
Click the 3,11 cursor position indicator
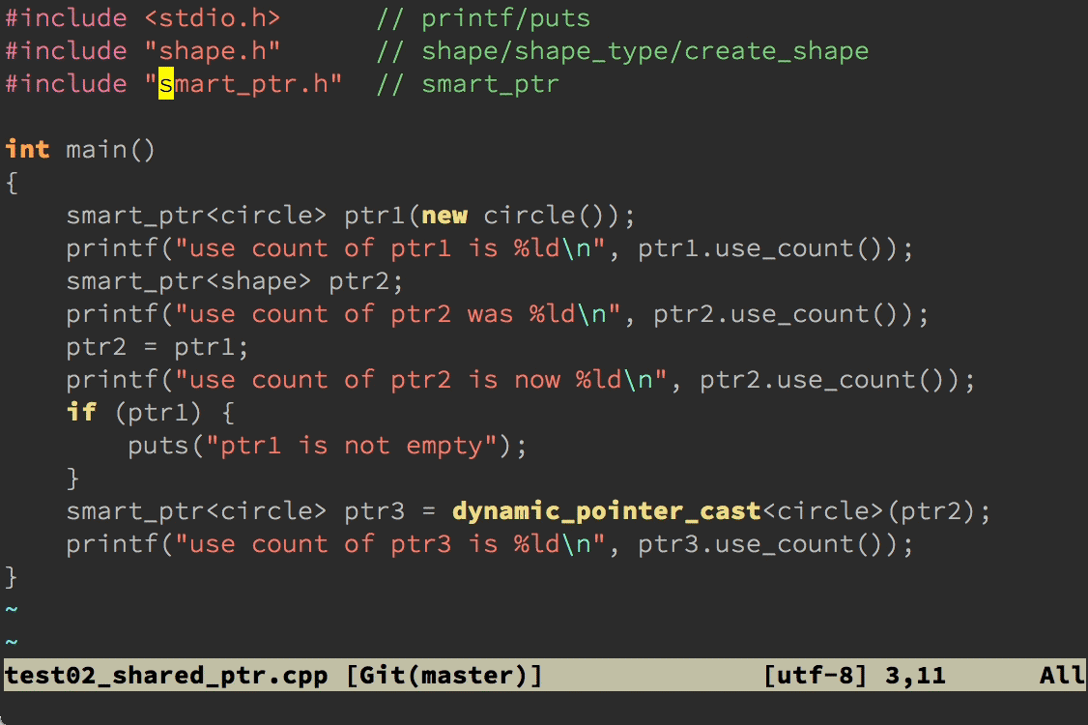pyautogui.click(x=915, y=676)
